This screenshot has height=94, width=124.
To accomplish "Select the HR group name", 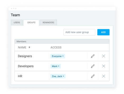I will click(x=20, y=76).
